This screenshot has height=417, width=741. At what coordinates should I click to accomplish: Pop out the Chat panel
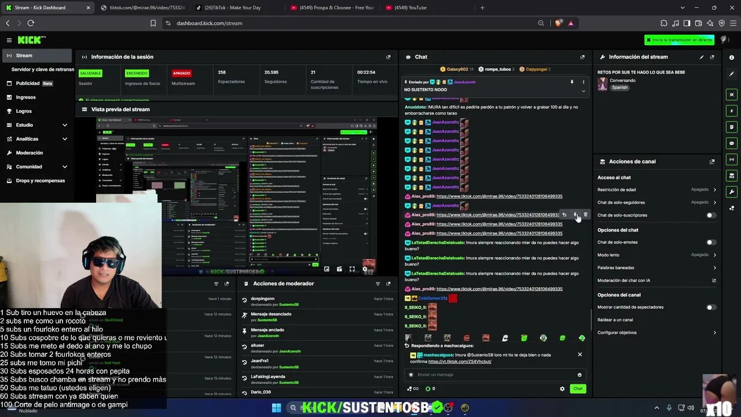click(582, 57)
